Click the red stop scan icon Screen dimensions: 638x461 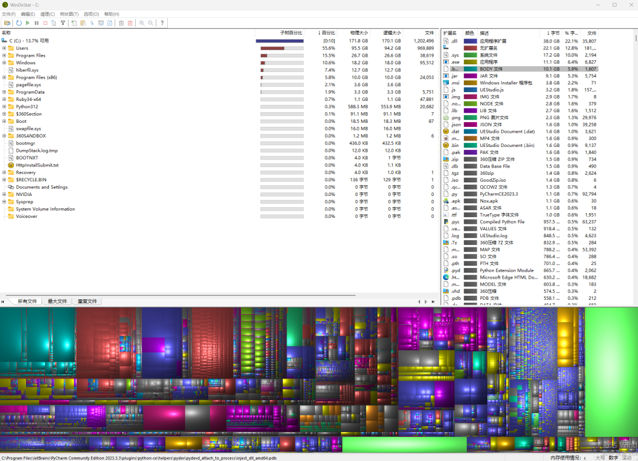(x=45, y=23)
